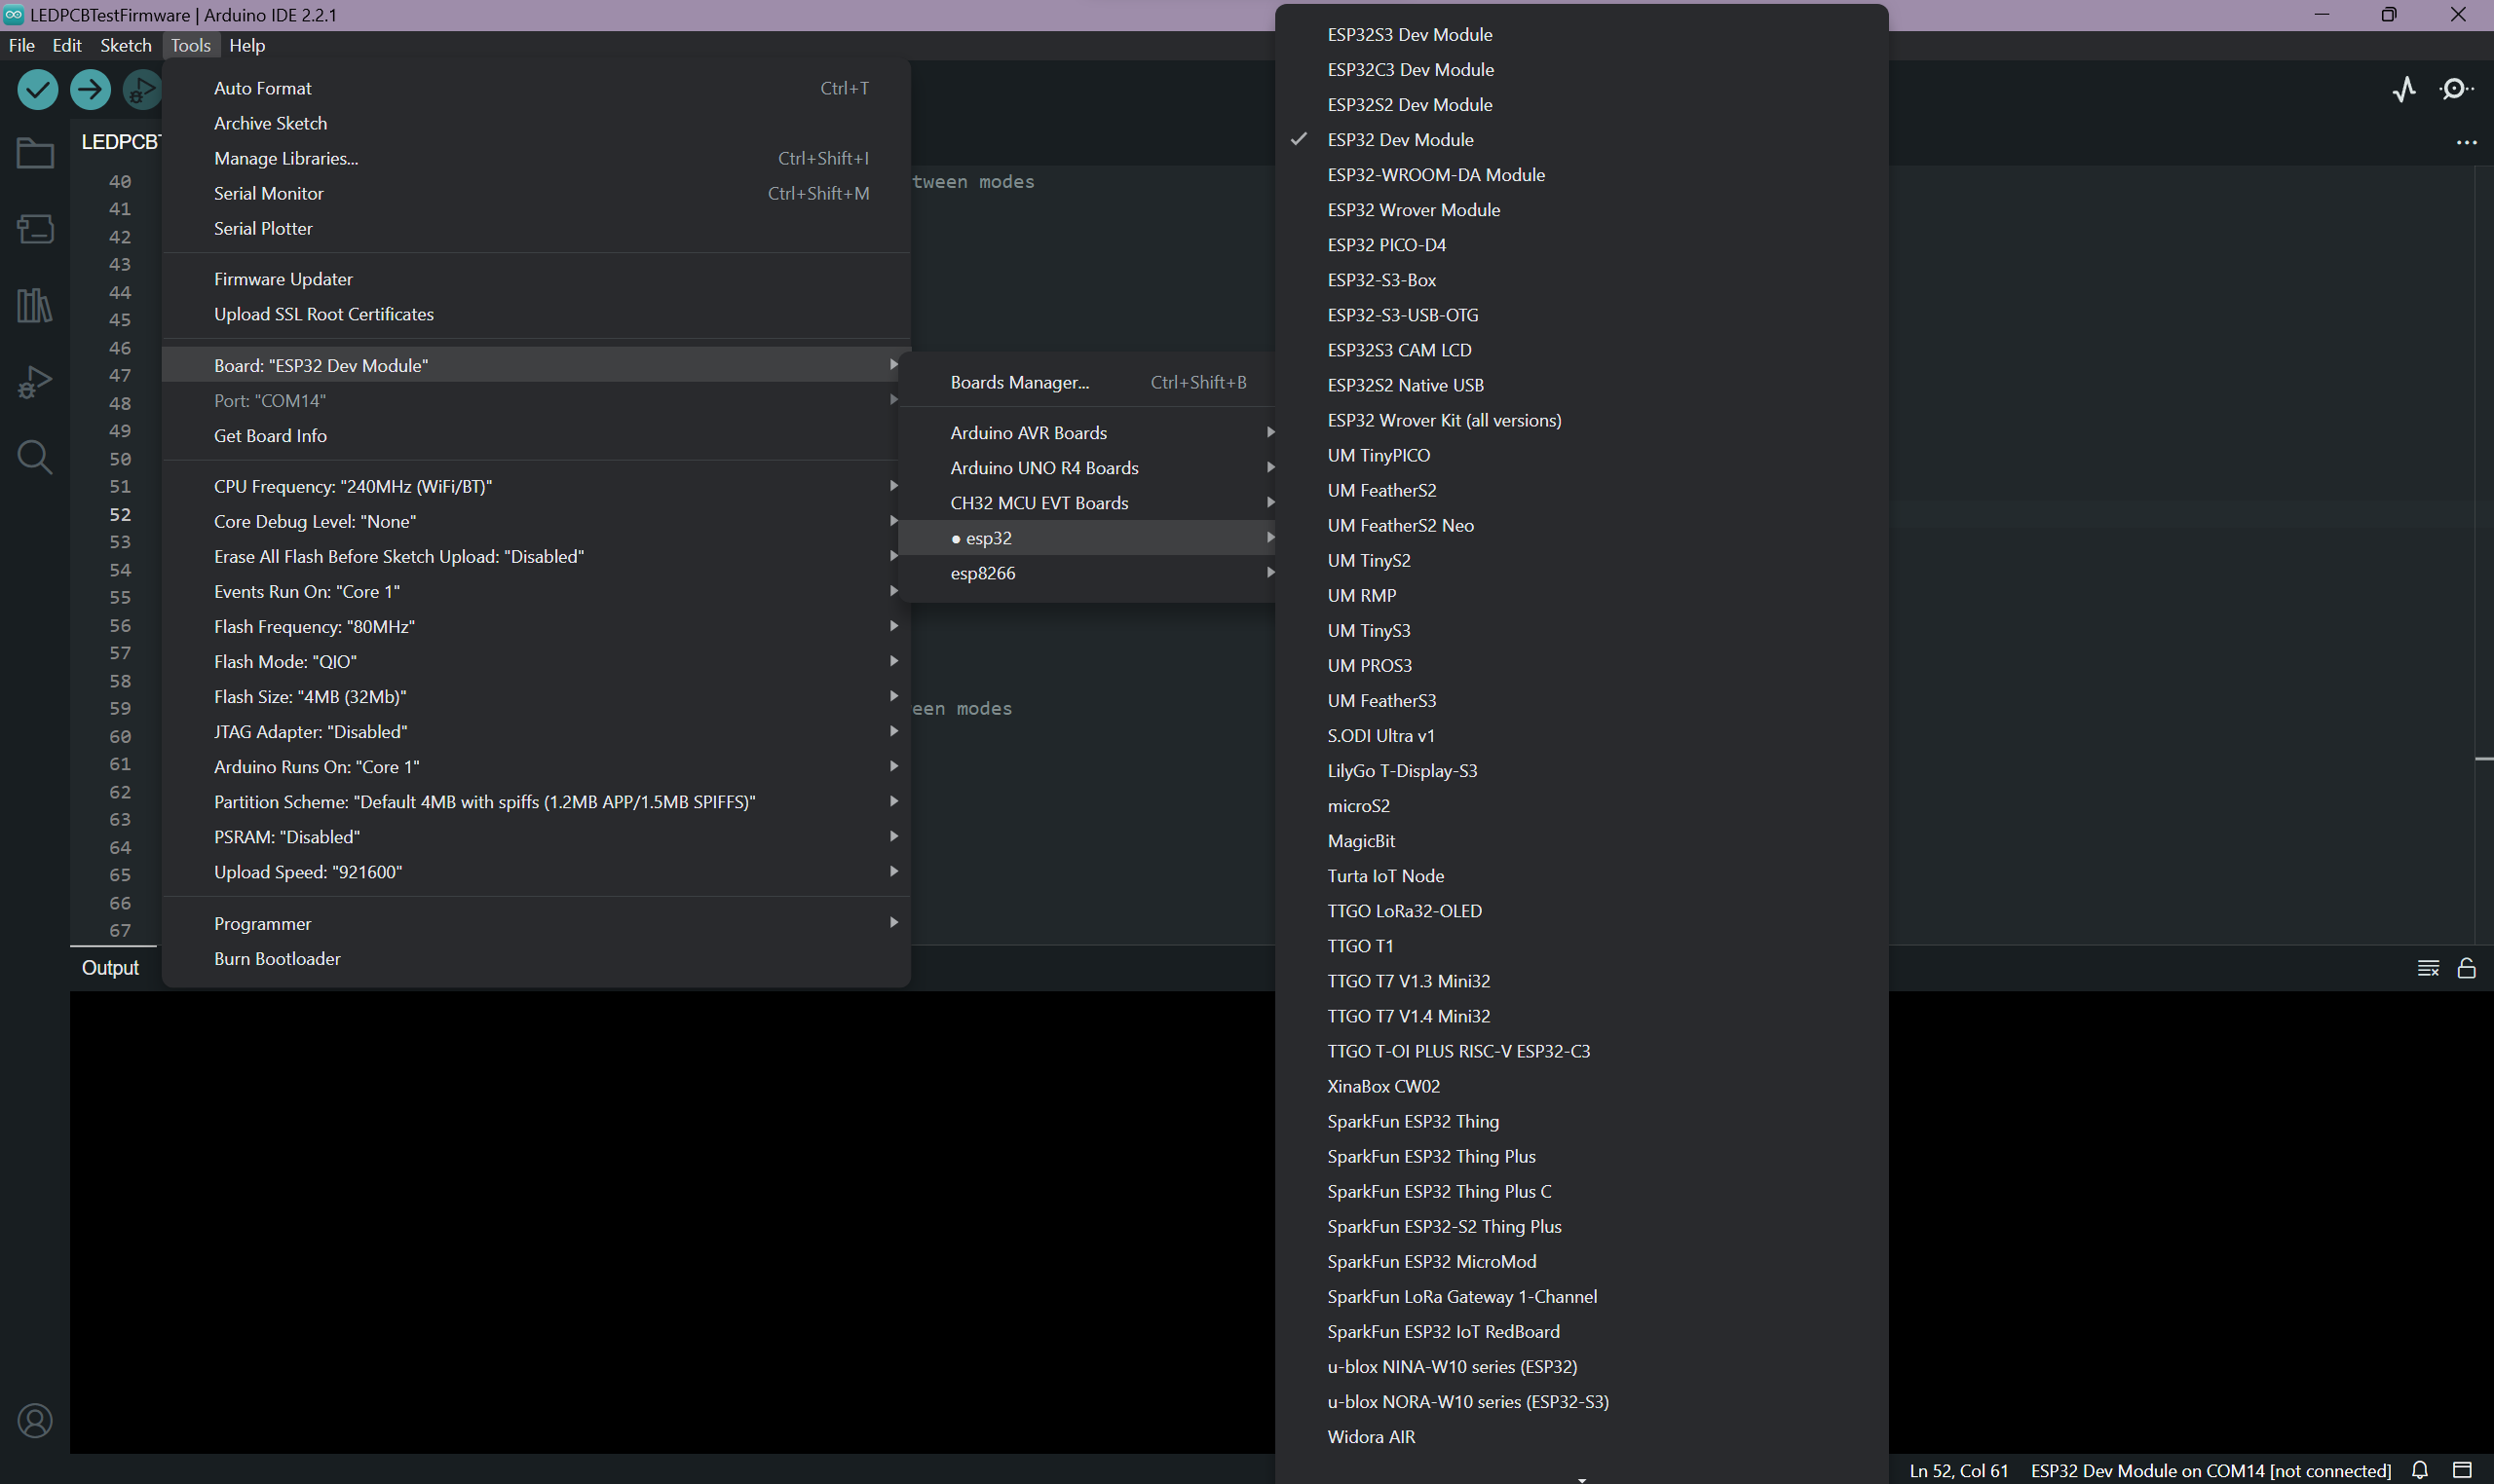Open Manage Libraries... menu entry
The height and width of the screenshot is (1484, 2494).
tap(536, 158)
